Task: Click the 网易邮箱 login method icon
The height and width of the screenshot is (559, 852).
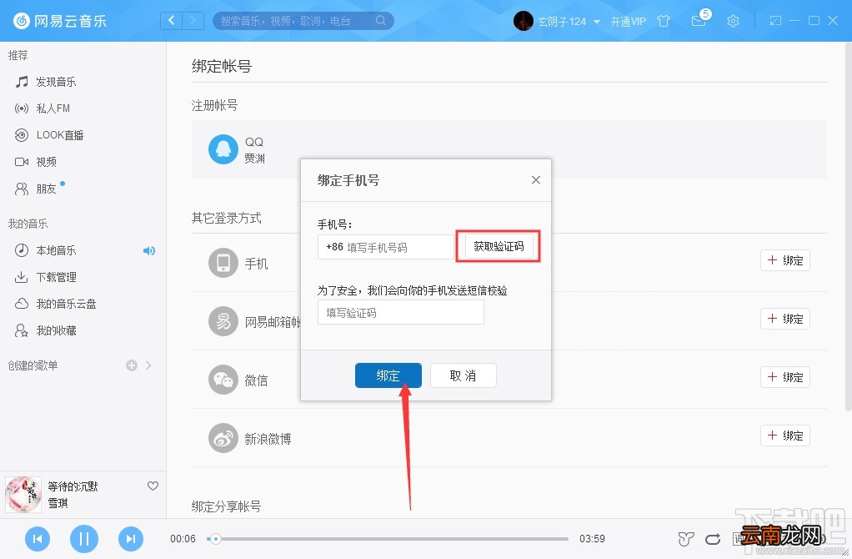Action: coord(223,321)
